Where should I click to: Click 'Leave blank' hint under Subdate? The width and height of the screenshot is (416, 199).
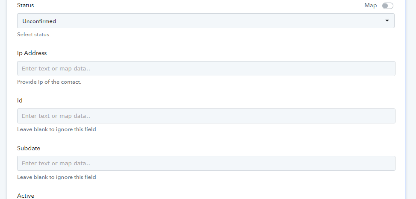[x=56, y=177]
